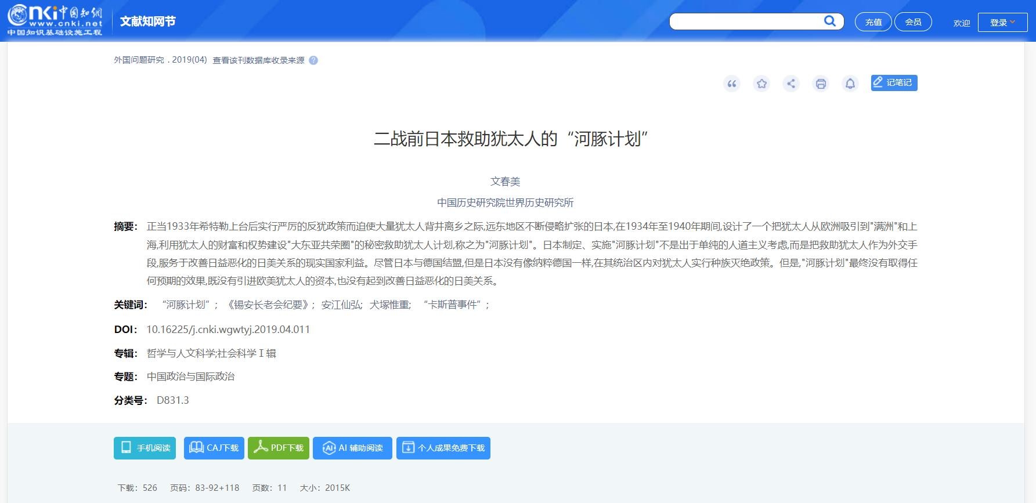This screenshot has height=503, width=1036.
Task: Click the 充值 recharge button
Action: [873, 22]
